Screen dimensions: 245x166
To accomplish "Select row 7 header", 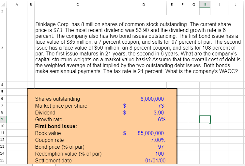I will (3, 106).
